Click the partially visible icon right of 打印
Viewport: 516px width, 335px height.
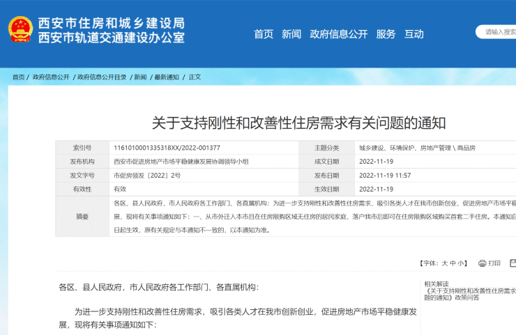[x=513, y=263]
